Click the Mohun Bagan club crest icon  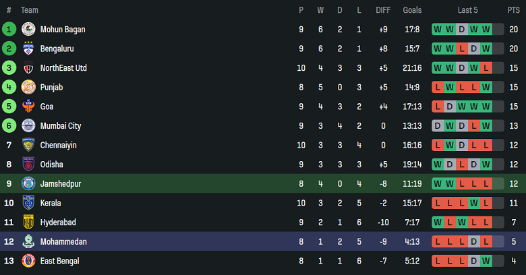(28, 30)
